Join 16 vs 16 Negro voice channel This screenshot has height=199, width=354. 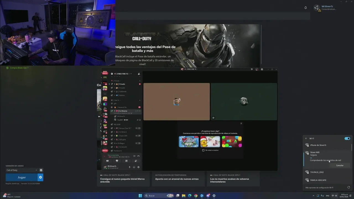pos(126,143)
